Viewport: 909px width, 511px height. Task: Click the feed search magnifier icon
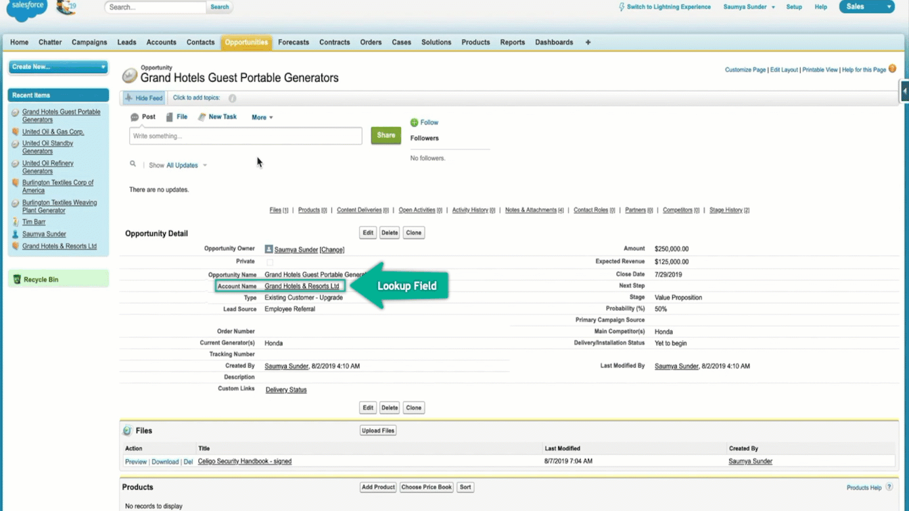tap(133, 164)
